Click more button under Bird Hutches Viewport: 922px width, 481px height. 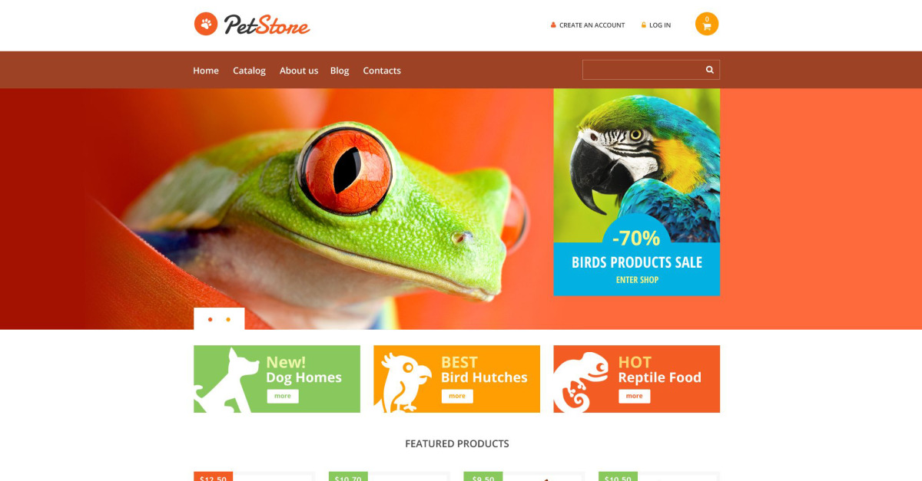457,396
